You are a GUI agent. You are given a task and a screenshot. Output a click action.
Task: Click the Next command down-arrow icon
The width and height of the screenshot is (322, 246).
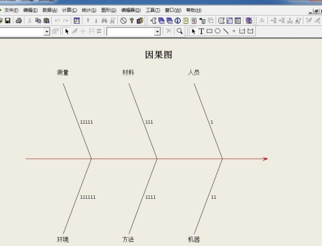click(x=96, y=20)
